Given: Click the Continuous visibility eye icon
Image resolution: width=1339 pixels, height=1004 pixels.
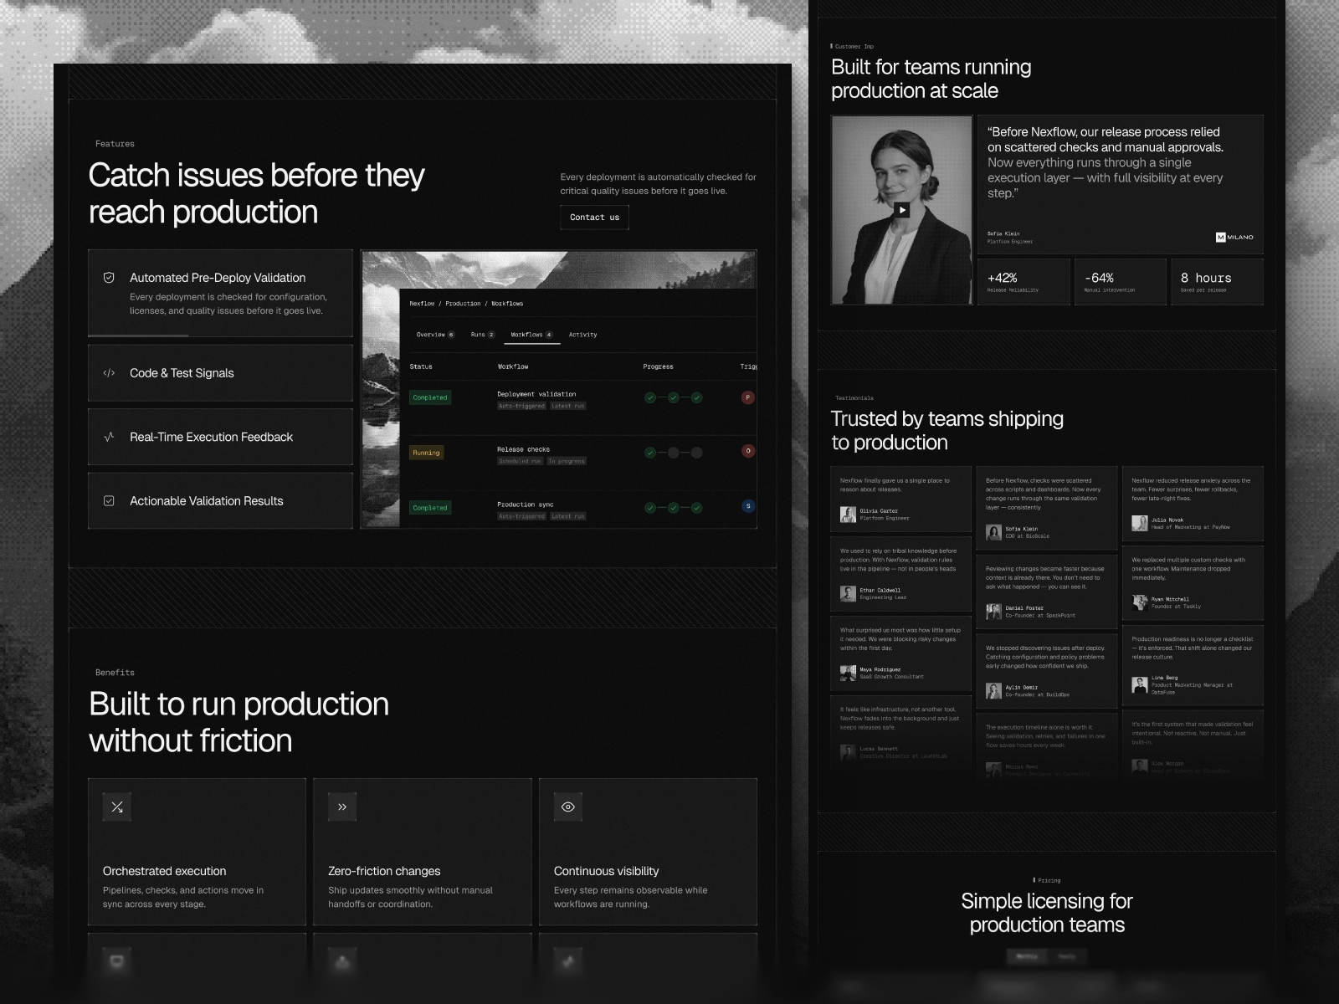Looking at the screenshot, I should click(x=568, y=806).
